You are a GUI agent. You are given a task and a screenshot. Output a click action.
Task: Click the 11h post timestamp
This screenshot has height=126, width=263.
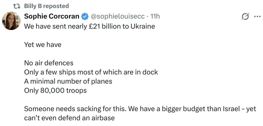point(155,16)
